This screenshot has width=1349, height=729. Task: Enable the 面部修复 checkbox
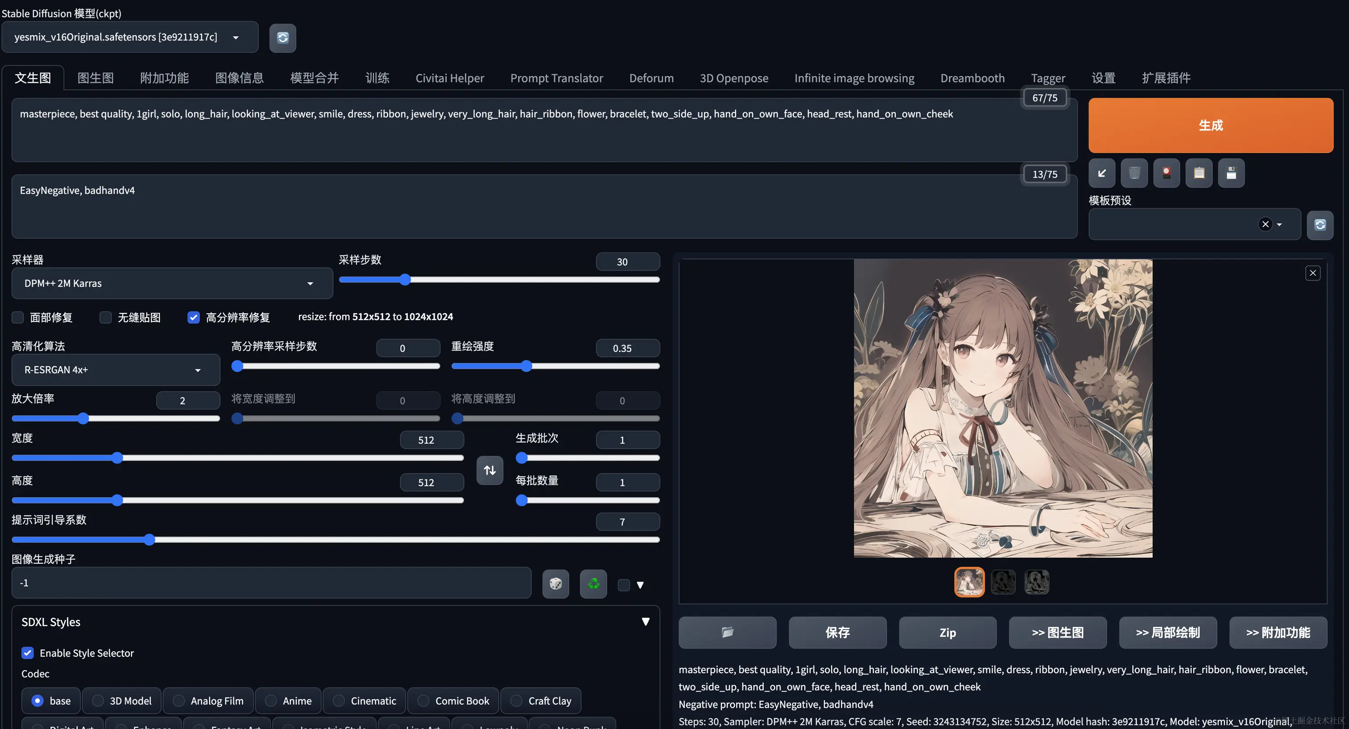tap(18, 317)
